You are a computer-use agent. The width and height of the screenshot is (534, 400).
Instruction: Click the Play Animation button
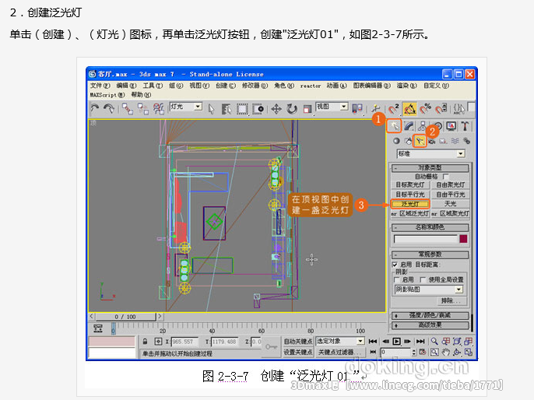pos(396,341)
